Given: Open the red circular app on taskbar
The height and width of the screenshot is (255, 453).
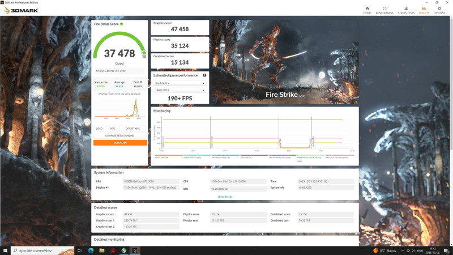Looking at the screenshot, I should click(113, 250).
